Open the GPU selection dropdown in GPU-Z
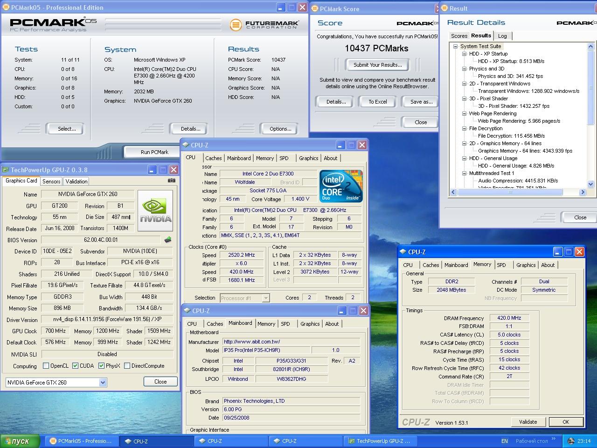Viewport: 597px width, 448px height. tap(103, 383)
